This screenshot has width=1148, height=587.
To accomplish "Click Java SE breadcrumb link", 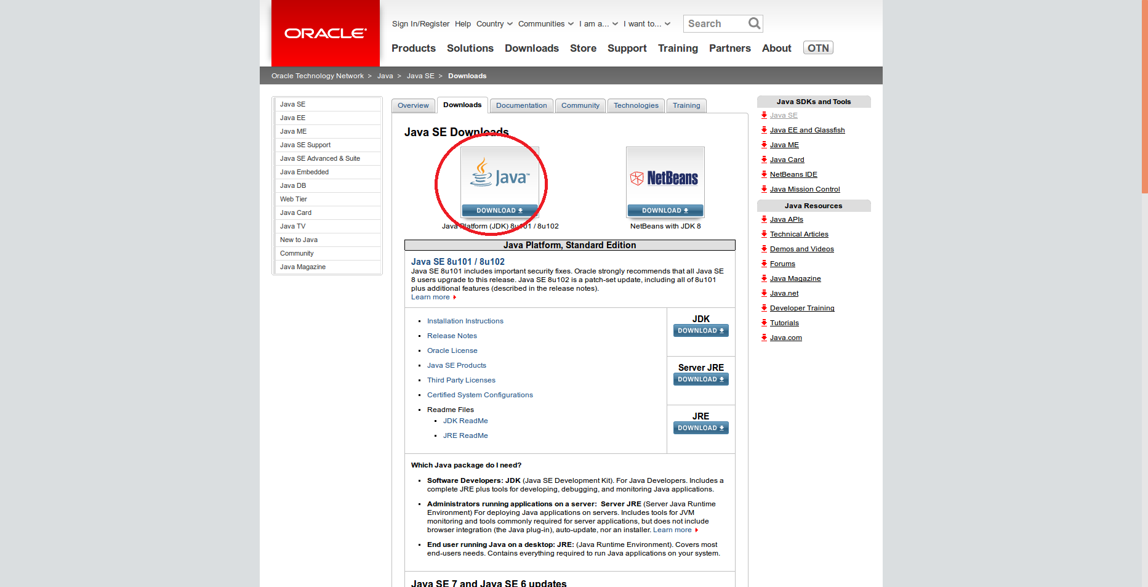I will coord(420,76).
